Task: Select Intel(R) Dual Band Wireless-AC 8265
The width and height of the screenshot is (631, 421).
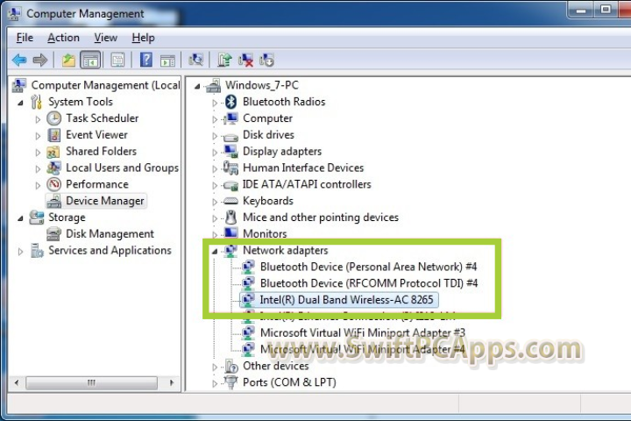Action: click(346, 300)
